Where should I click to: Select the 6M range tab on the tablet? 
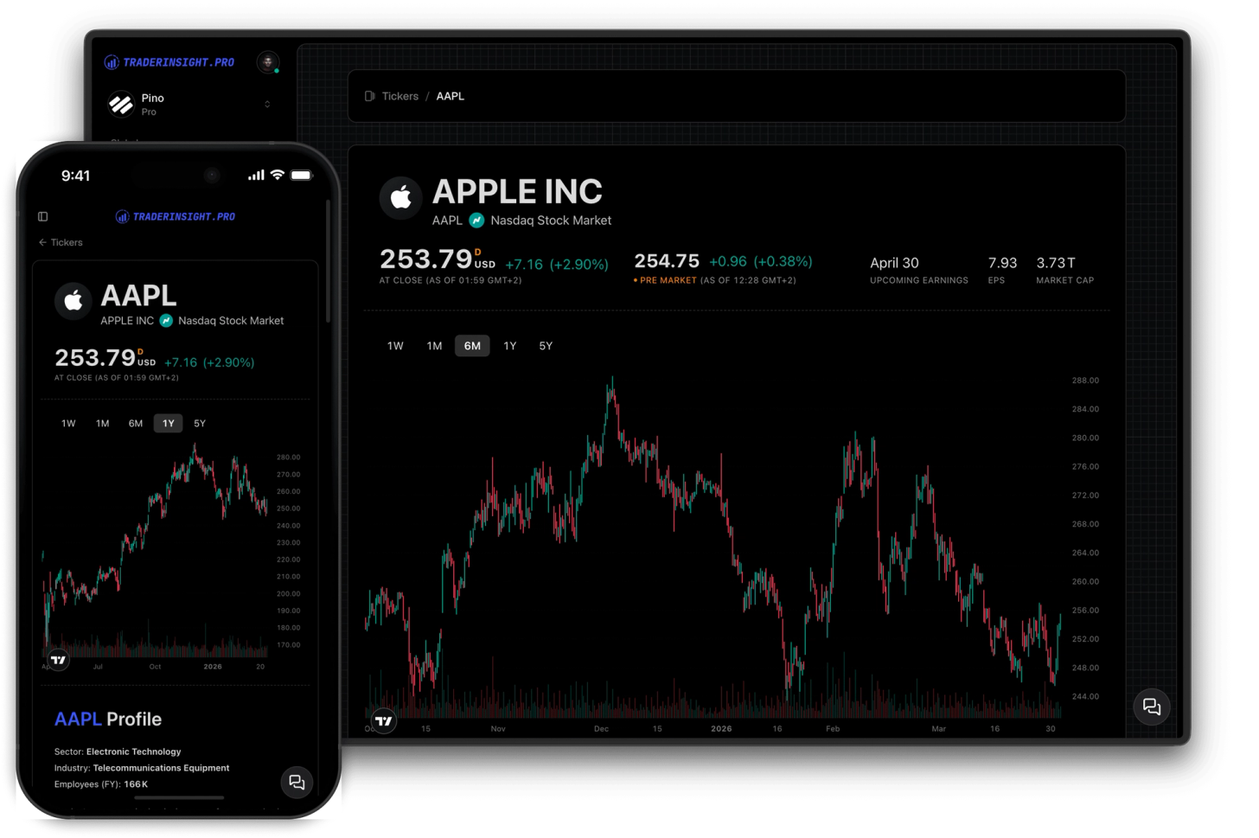pyautogui.click(x=472, y=345)
